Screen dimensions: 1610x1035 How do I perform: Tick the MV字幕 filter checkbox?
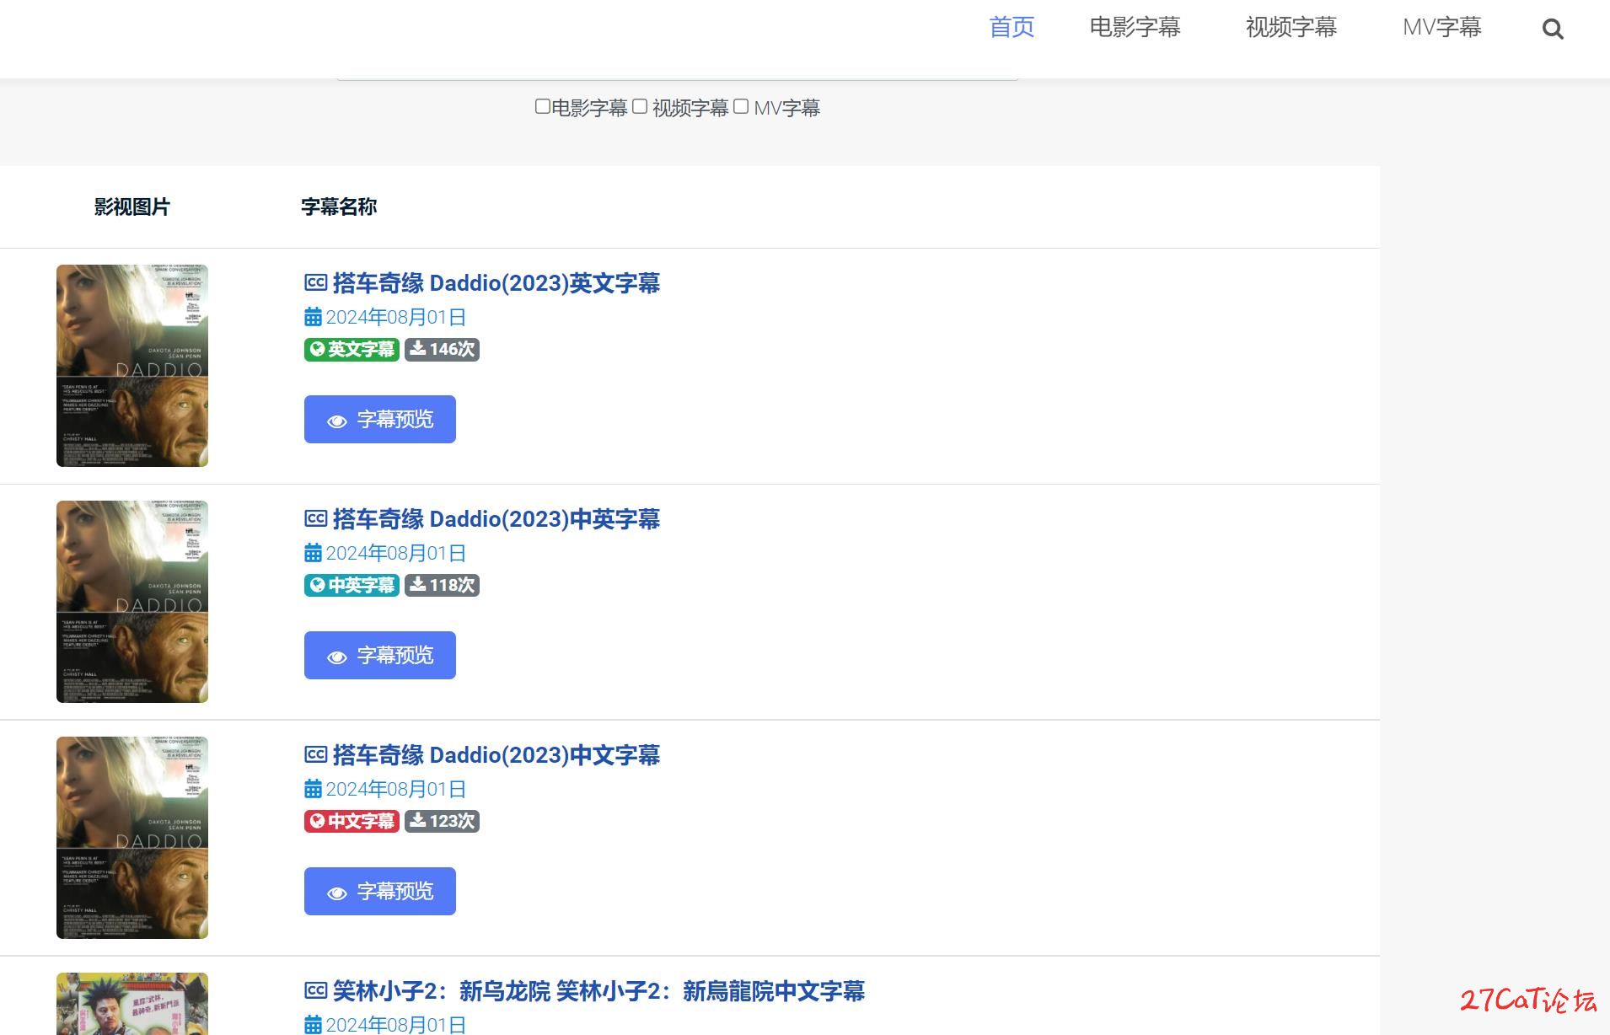coord(741,106)
